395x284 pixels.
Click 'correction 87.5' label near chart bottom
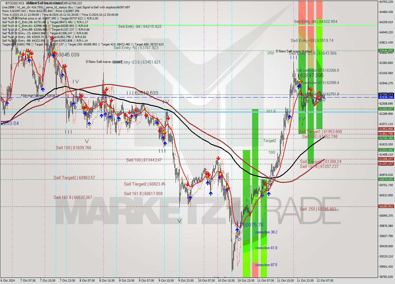pyautogui.click(x=266, y=265)
